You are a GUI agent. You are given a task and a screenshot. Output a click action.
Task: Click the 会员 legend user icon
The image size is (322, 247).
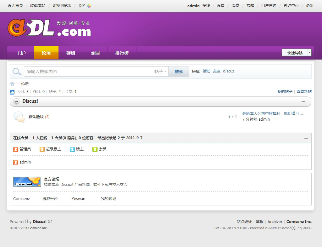95,149
